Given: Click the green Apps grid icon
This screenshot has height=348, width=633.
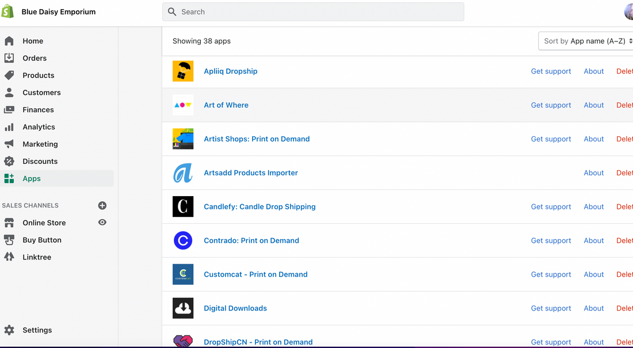Looking at the screenshot, I should click(9, 178).
